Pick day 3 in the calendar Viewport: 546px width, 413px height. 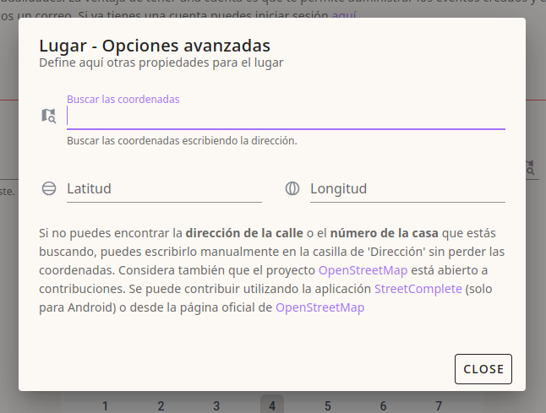coord(216,405)
